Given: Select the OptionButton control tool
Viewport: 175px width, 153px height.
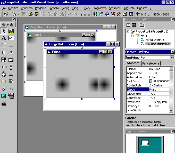Looking at the screenshot, I should click(11, 53).
